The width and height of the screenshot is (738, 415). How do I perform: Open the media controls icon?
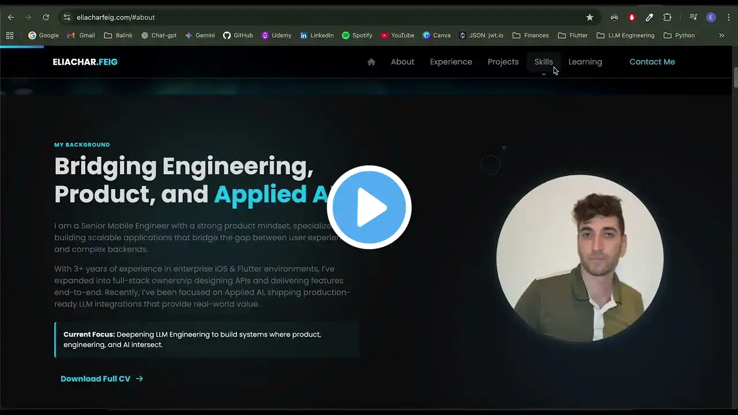(694, 17)
